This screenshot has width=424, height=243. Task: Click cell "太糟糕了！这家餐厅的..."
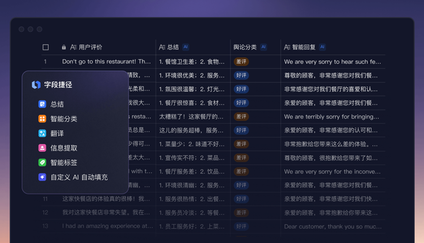pos(192,117)
